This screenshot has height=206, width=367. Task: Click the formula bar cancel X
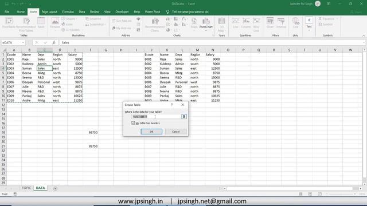tap(37, 42)
